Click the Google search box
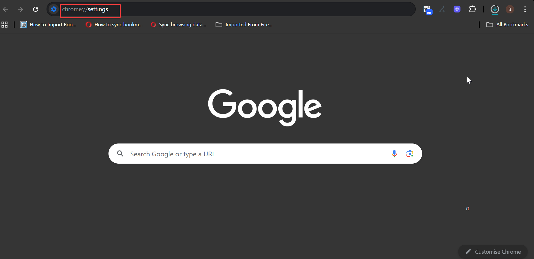 pyautogui.click(x=265, y=154)
